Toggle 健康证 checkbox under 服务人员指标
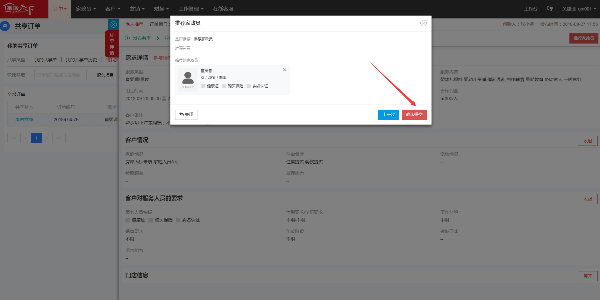 click(x=128, y=220)
